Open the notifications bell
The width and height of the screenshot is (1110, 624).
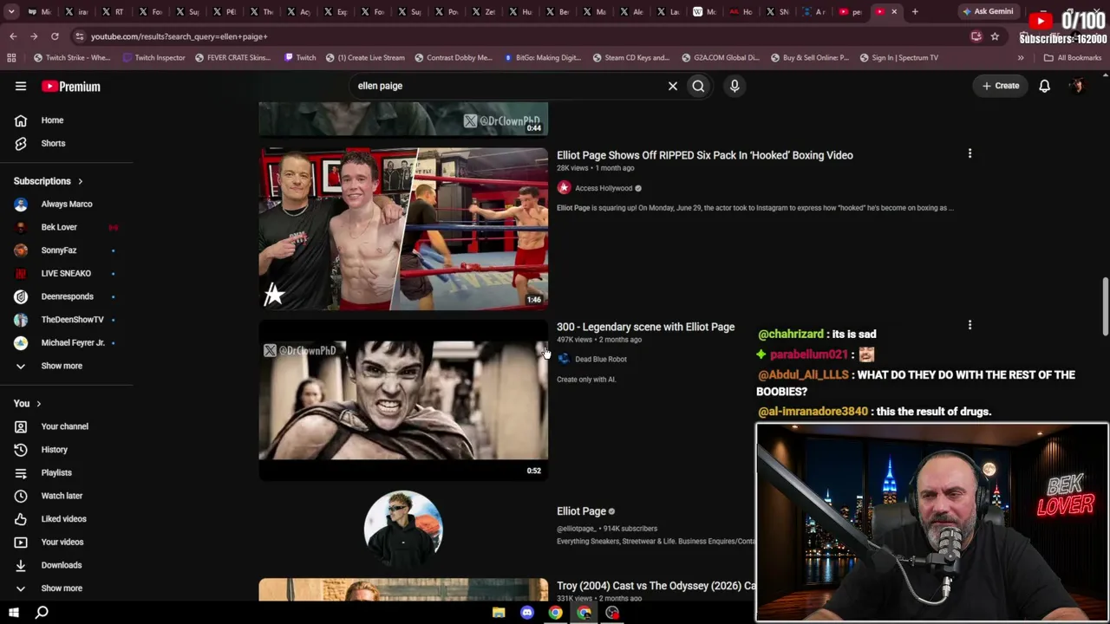click(x=1044, y=86)
